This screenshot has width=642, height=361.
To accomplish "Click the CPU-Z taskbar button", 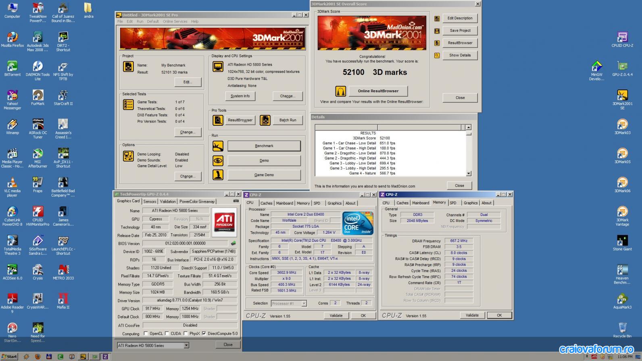I will pyautogui.click(x=105, y=357).
